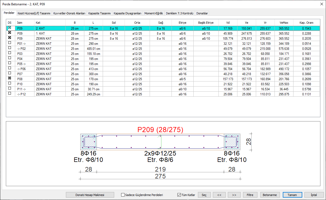Click the VeMax value 575.638
The height and width of the screenshot is (200, 326).
tap(284, 49)
